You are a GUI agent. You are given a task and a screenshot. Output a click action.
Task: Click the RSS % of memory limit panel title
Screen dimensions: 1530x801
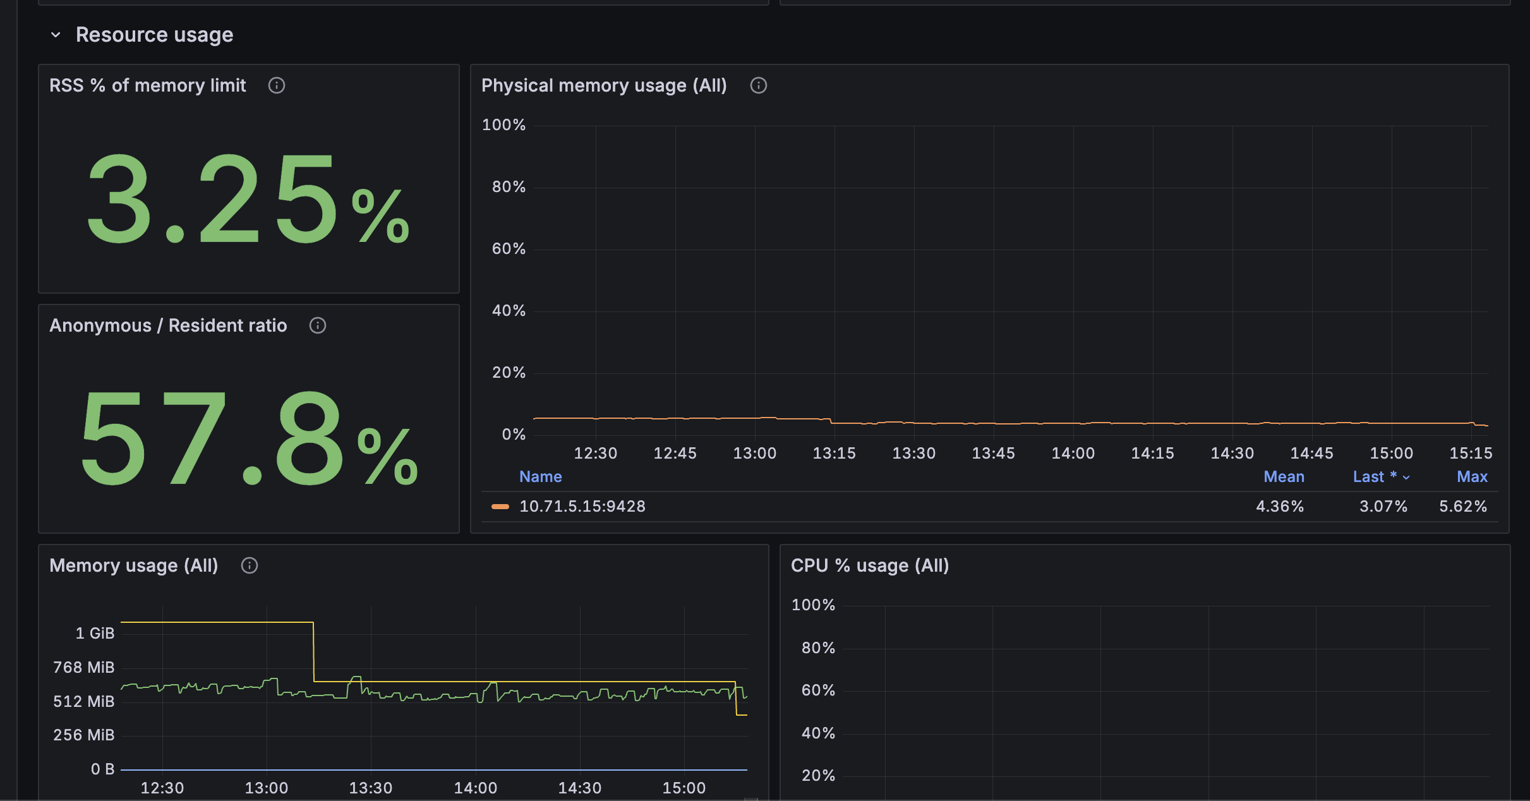pos(147,85)
